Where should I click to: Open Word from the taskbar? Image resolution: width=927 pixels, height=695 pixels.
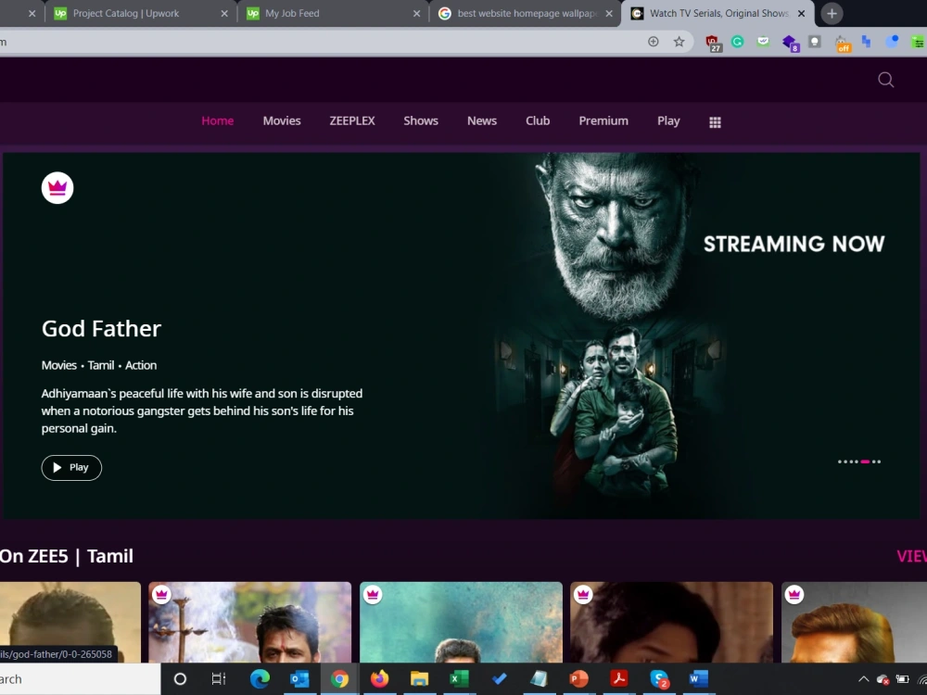pyautogui.click(x=698, y=678)
